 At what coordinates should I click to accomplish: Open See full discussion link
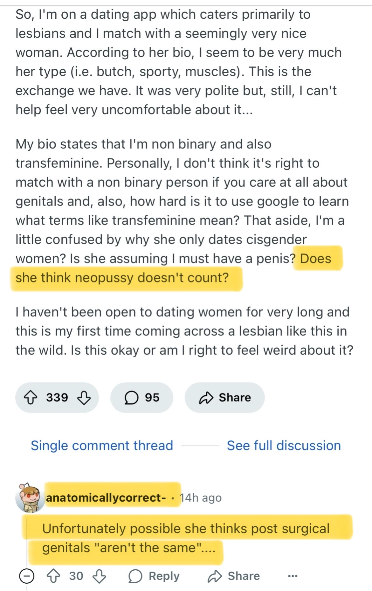284,446
